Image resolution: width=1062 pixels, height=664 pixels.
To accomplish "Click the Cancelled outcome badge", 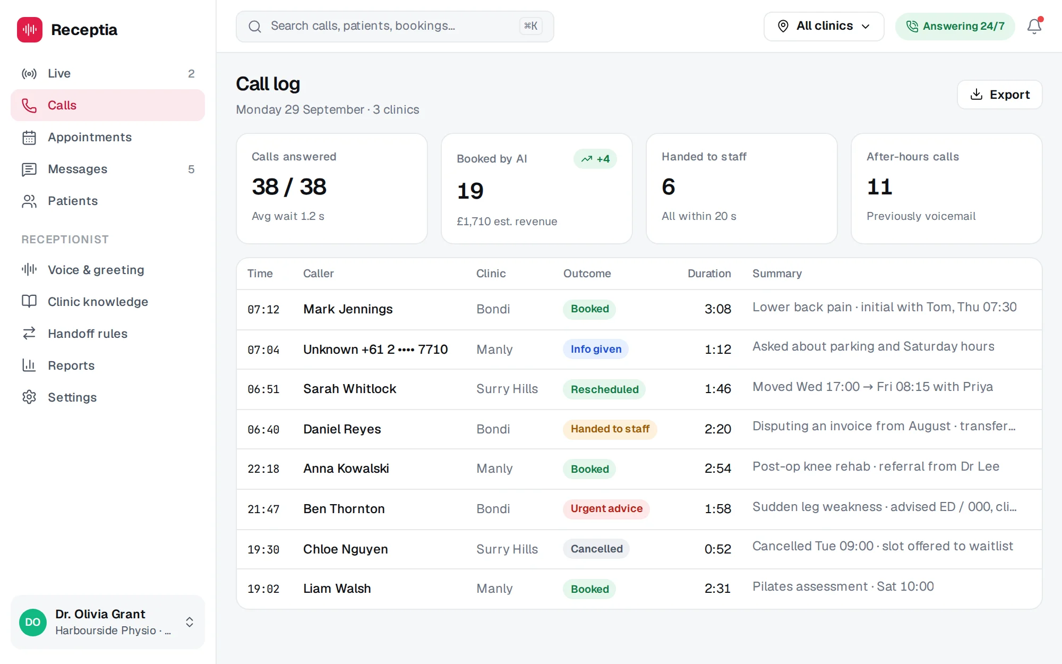I will pos(596,549).
